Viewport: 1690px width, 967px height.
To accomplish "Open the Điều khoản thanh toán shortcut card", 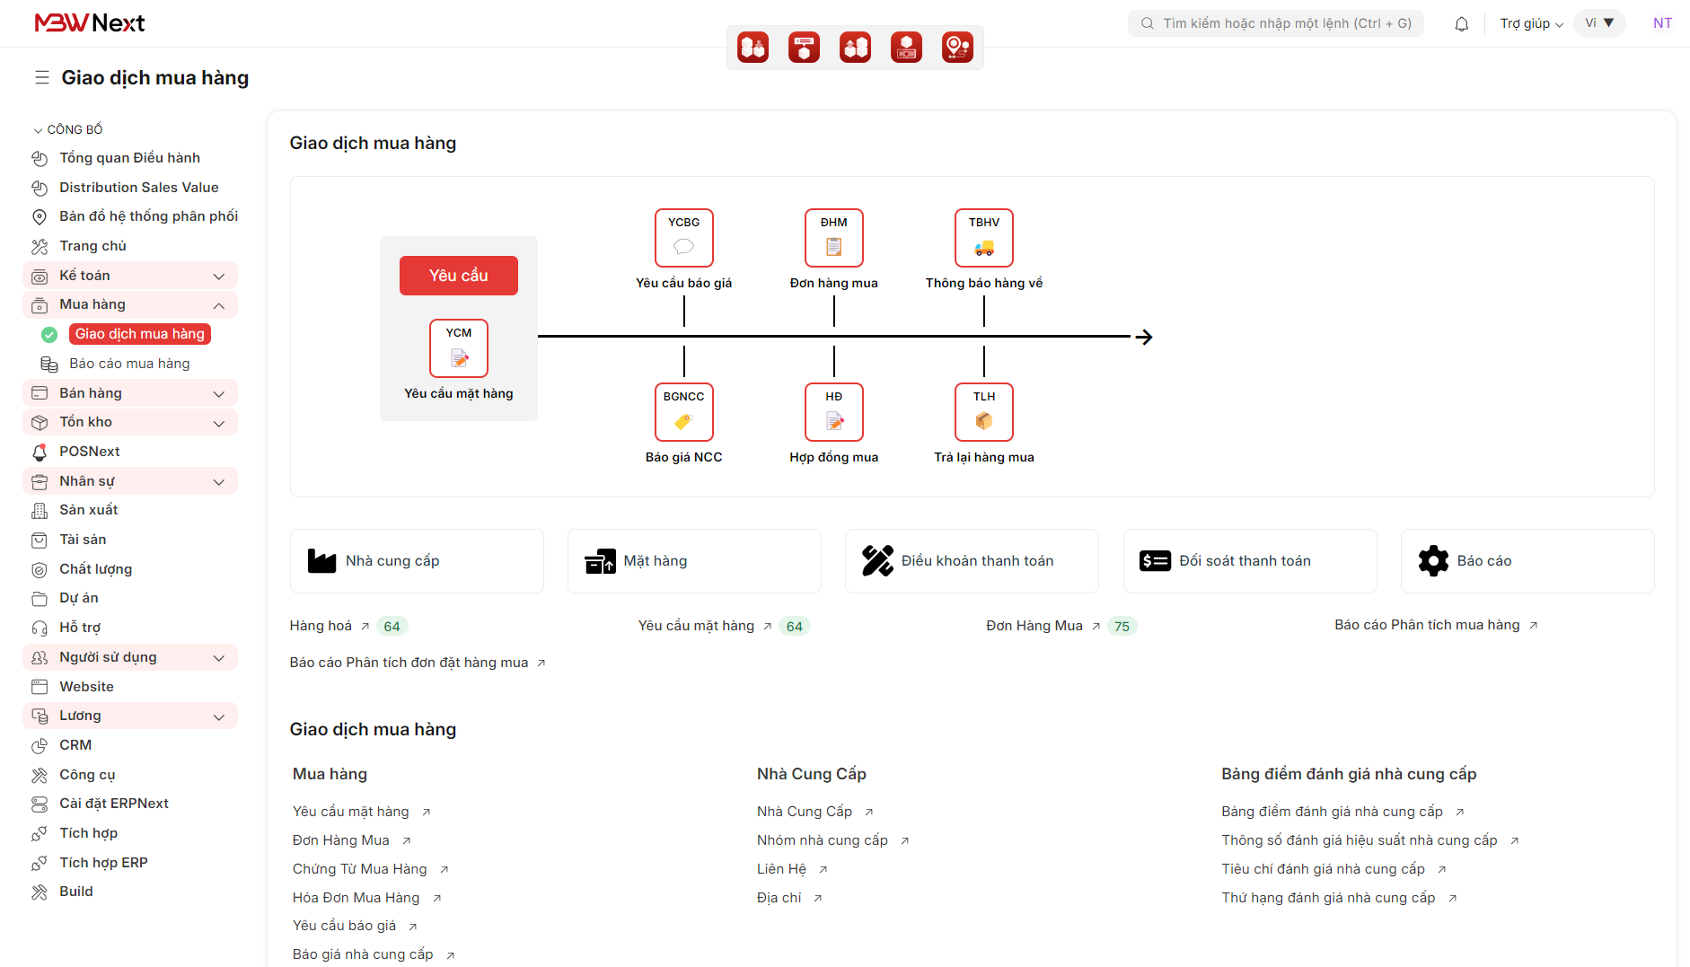I will click(972, 561).
